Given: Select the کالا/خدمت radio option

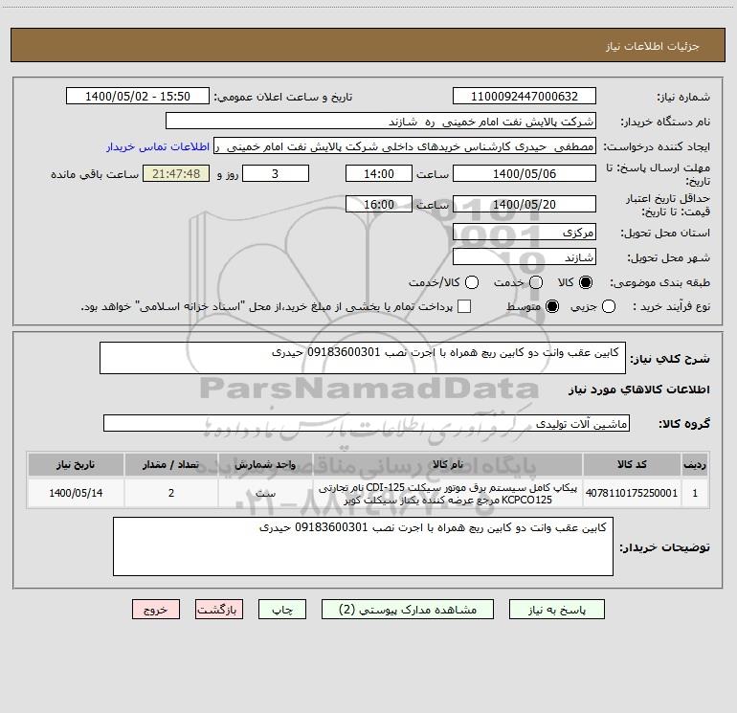Looking at the screenshot, I should pyautogui.click(x=472, y=282).
